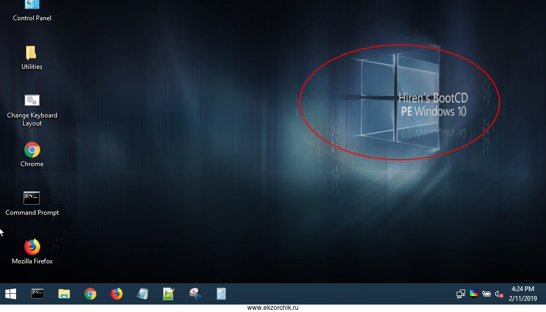This screenshot has width=546, height=312.
Task: Open the green notepad-with-pencil taskbar icon
Action: pos(169,294)
